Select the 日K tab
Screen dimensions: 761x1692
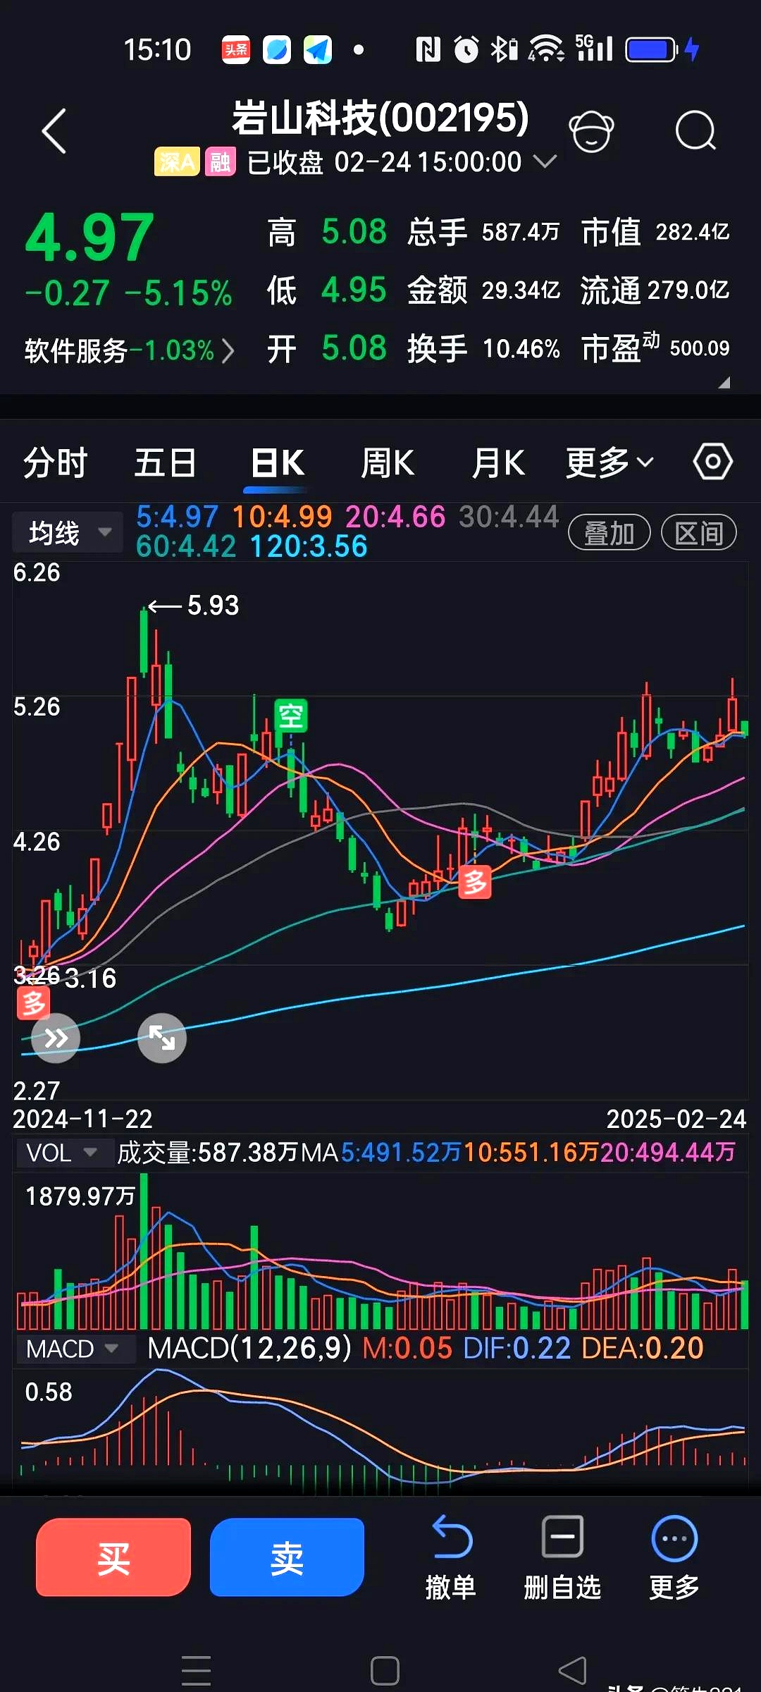click(x=277, y=463)
